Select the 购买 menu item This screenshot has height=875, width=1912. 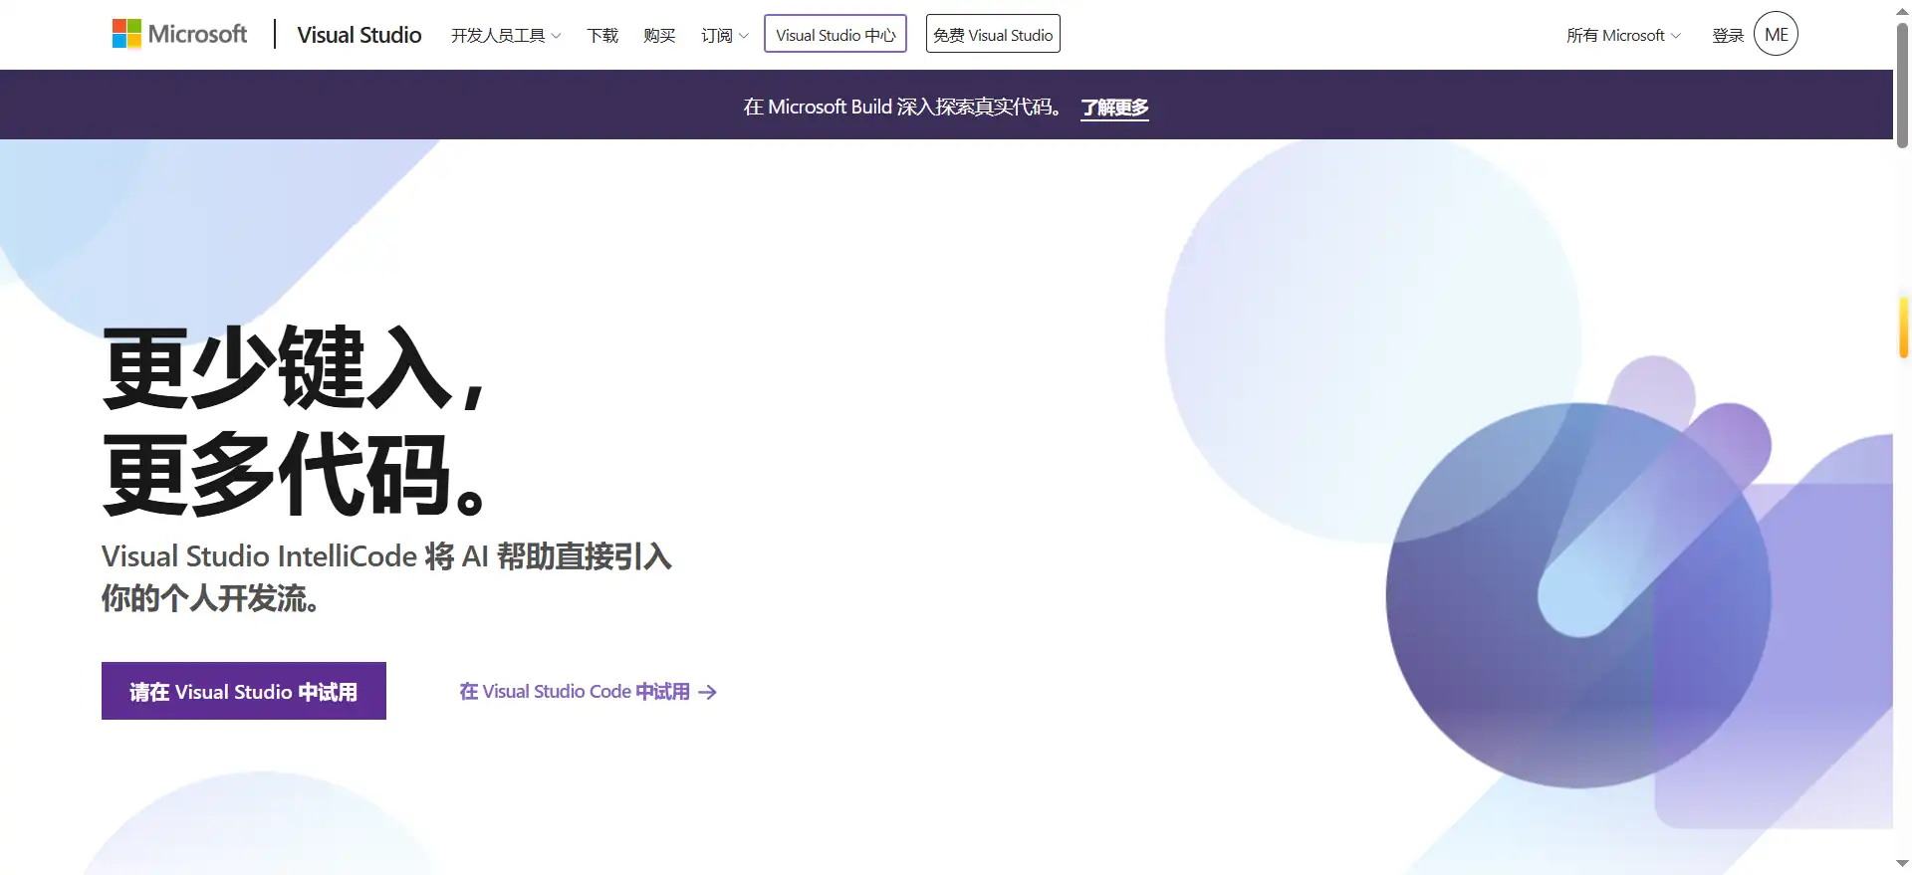point(659,35)
